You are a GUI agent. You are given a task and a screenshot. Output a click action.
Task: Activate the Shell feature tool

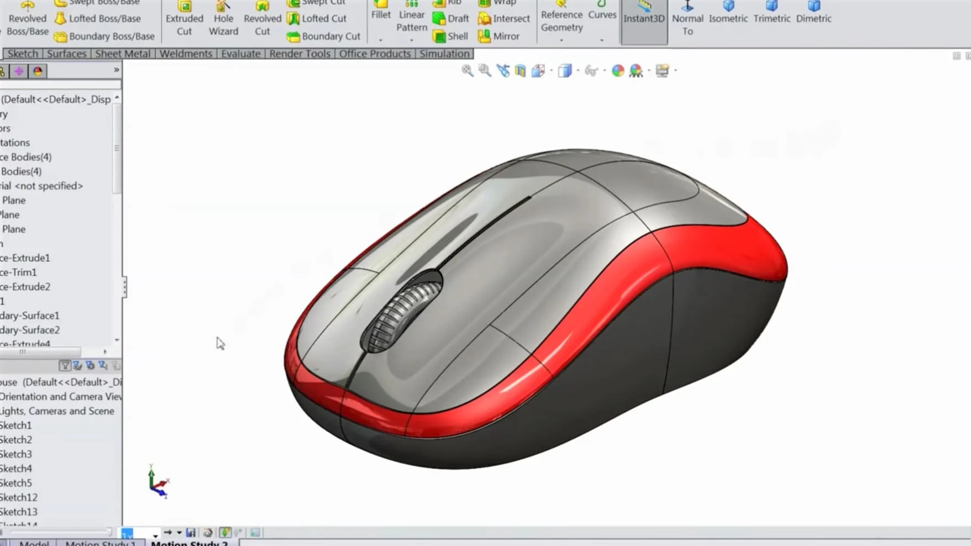(x=450, y=36)
